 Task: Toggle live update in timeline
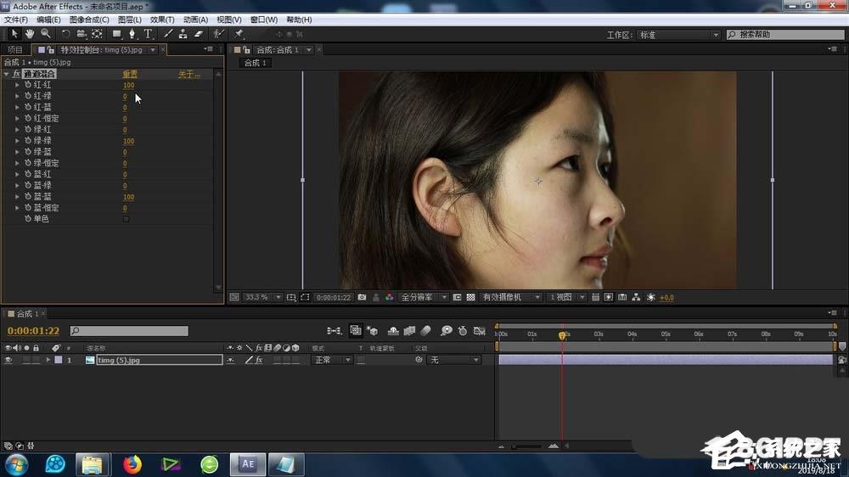(355, 331)
